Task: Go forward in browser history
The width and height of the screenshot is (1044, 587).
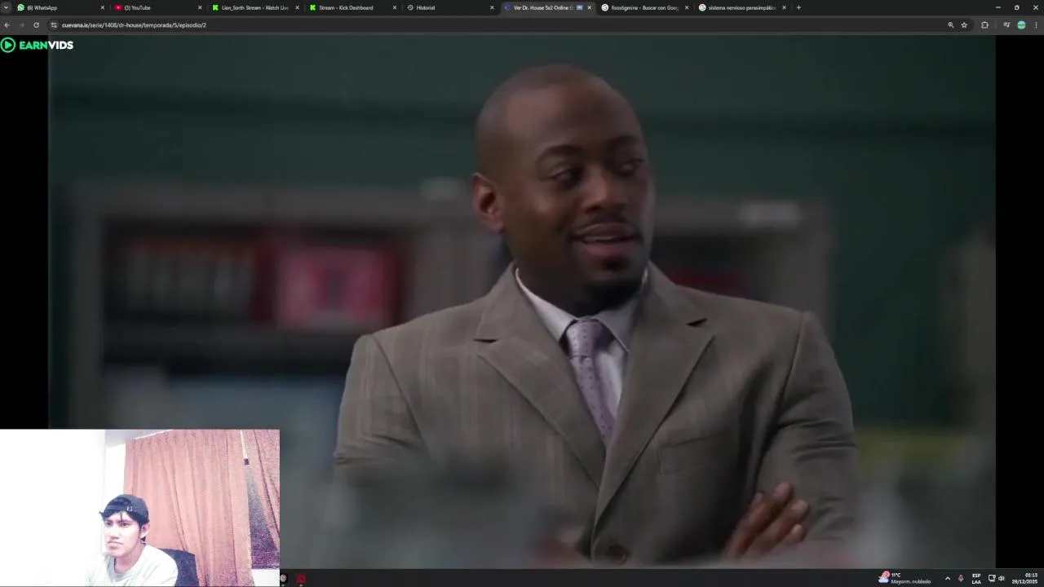Action: (21, 25)
